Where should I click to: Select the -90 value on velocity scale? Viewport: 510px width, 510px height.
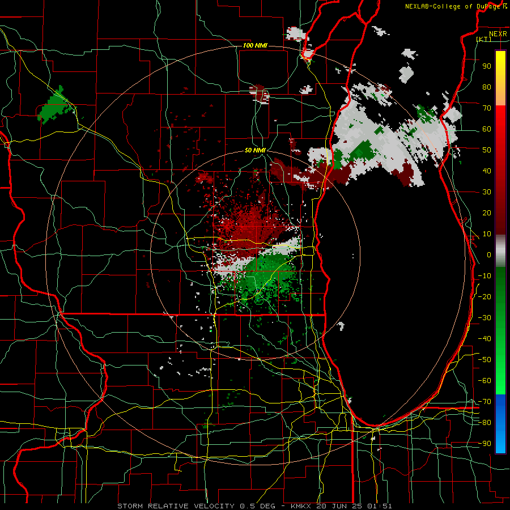click(x=484, y=444)
